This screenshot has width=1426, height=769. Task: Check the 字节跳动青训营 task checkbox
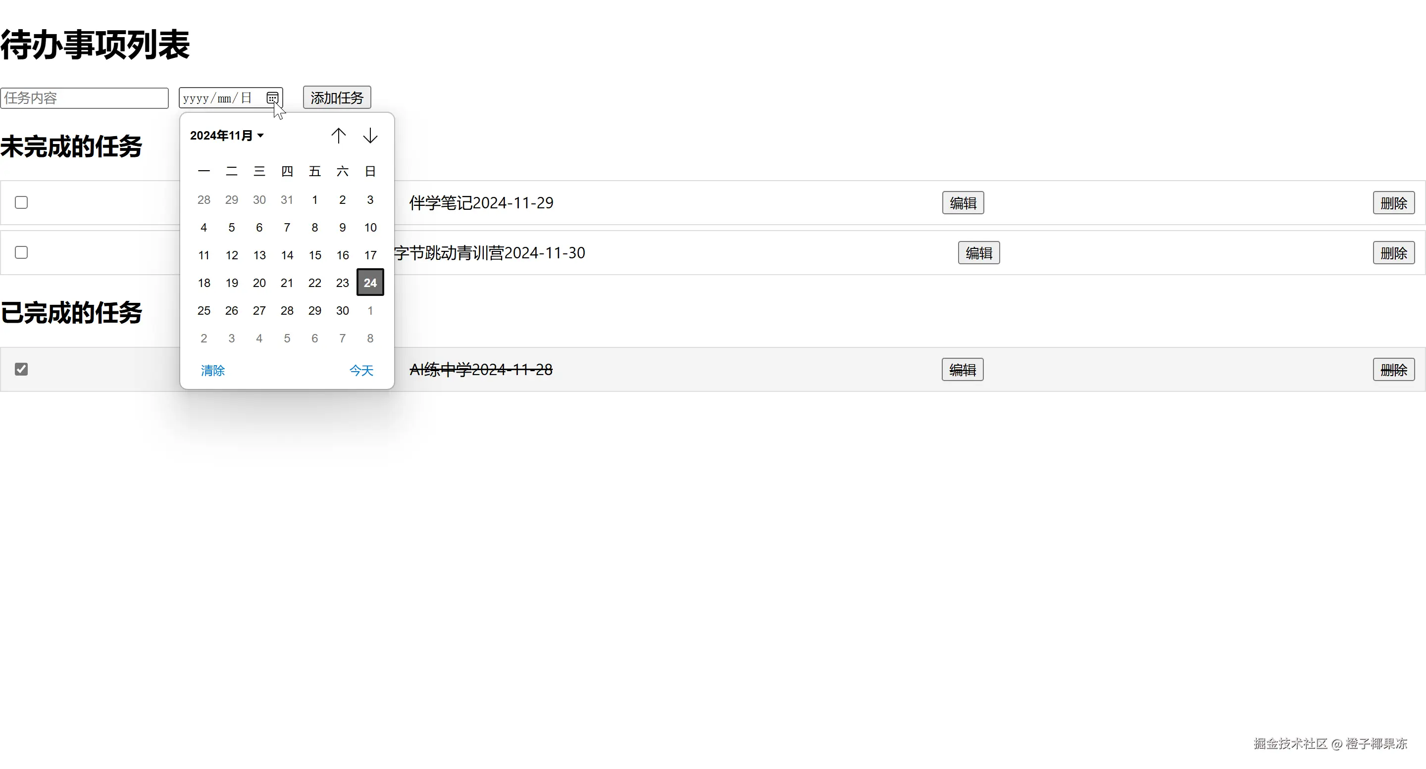[x=21, y=253]
